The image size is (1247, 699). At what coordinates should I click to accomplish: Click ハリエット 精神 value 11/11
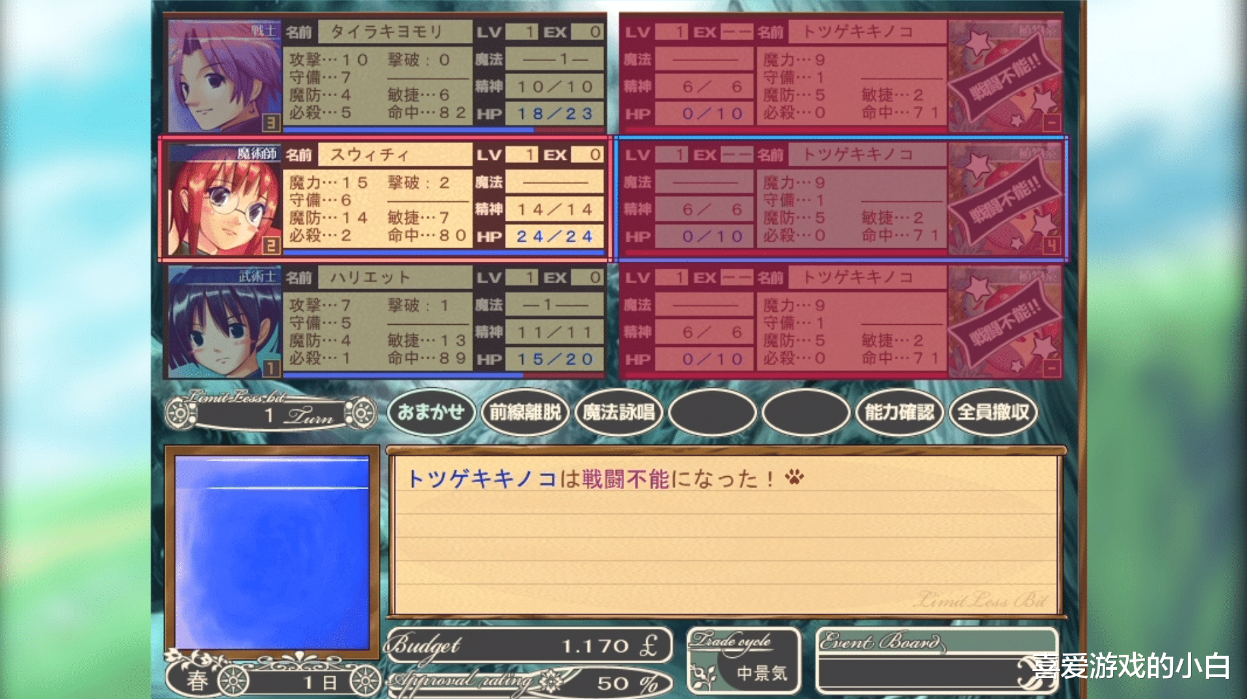pyautogui.click(x=555, y=332)
